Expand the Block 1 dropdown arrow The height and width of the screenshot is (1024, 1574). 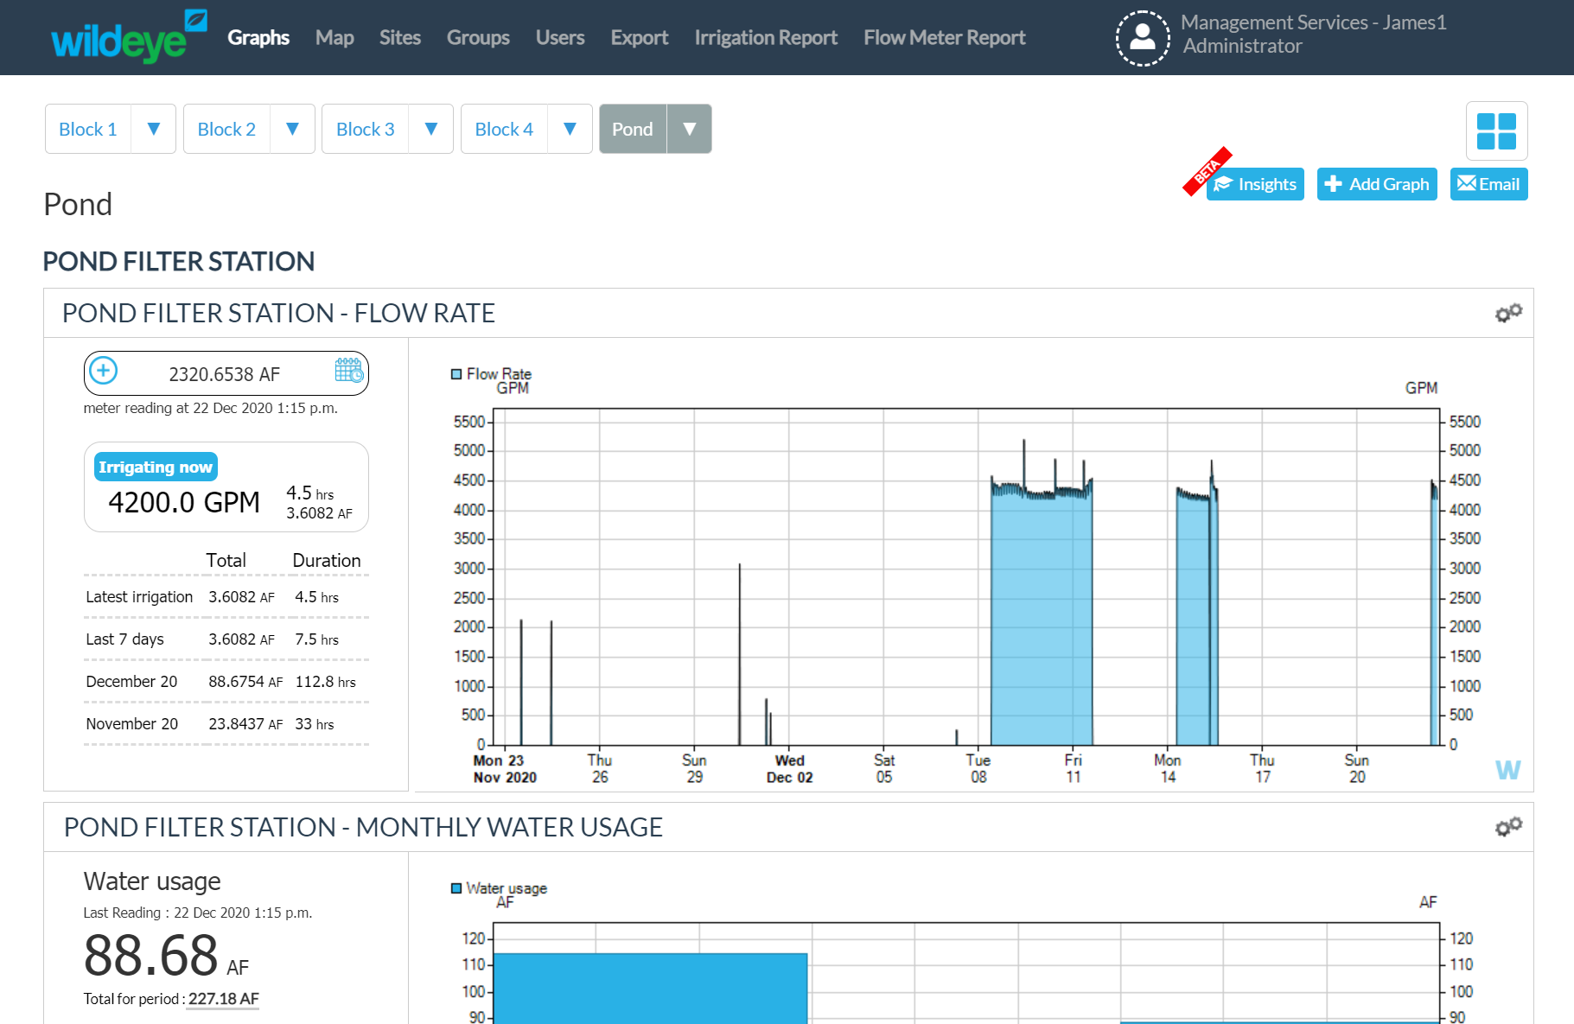pos(154,129)
